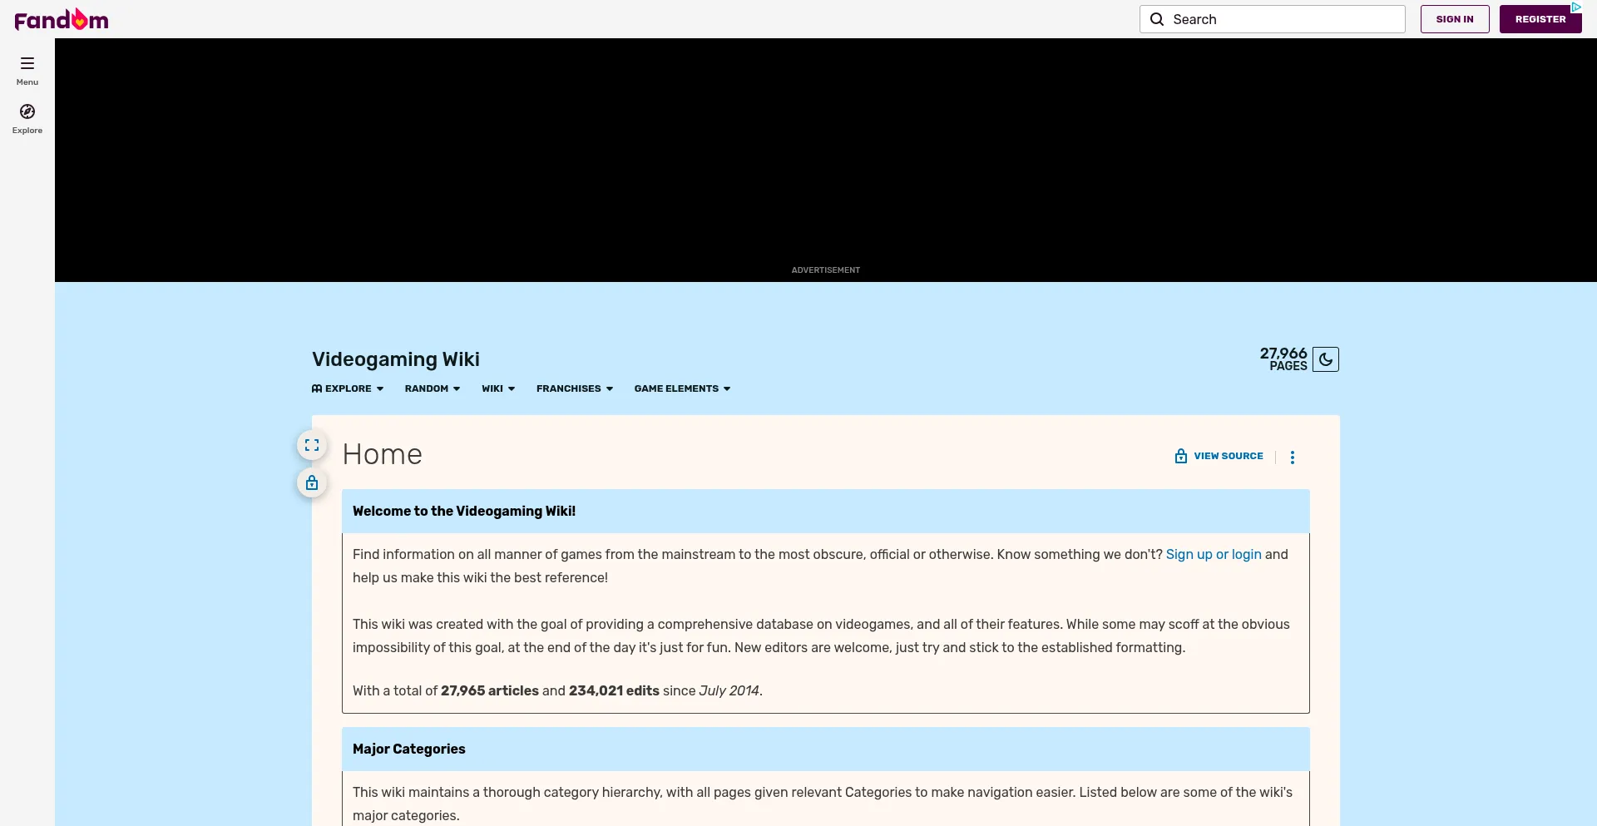Click the search magnifier icon
This screenshot has height=826, width=1597.
(x=1157, y=19)
